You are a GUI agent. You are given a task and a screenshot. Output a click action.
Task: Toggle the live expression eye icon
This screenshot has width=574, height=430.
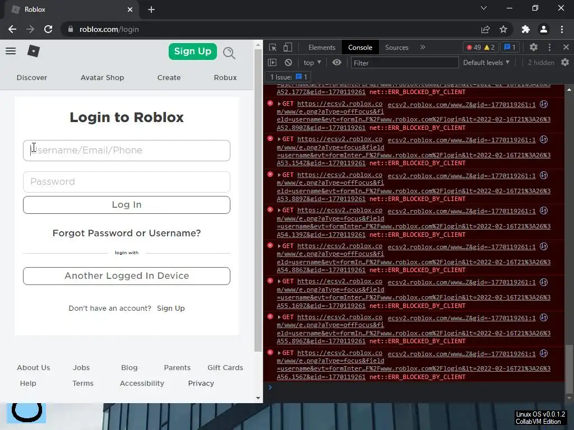337,63
